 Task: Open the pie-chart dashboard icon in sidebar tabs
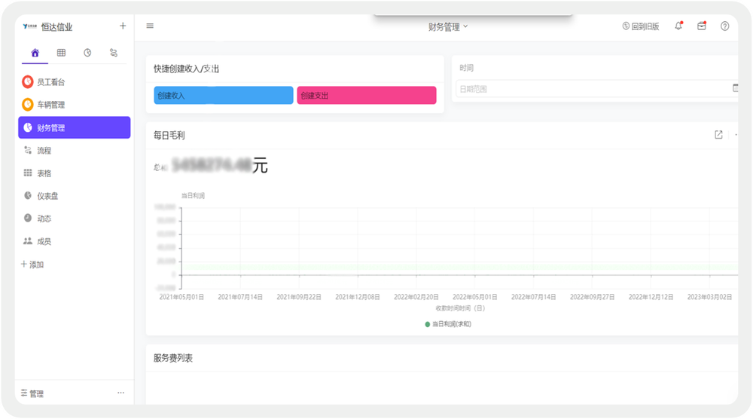click(87, 53)
